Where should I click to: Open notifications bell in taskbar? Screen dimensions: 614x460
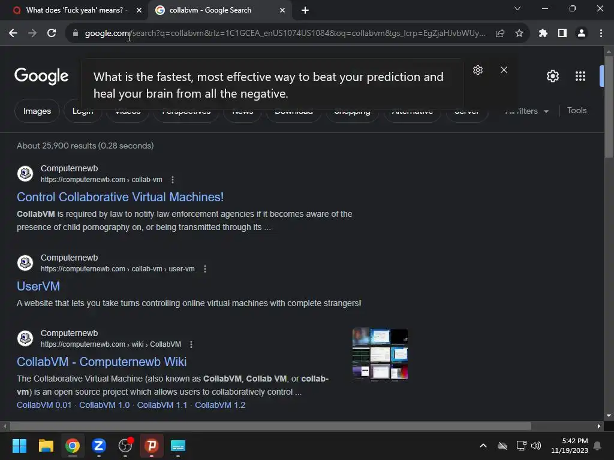(598, 446)
